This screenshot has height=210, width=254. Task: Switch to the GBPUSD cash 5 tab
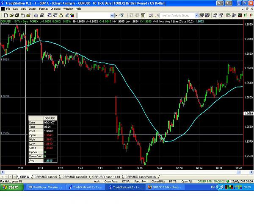pos(46,177)
